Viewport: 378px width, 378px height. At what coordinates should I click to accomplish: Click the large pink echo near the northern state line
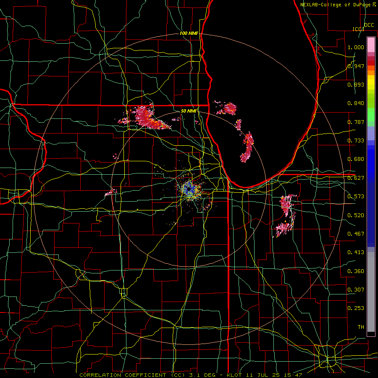[147, 118]
